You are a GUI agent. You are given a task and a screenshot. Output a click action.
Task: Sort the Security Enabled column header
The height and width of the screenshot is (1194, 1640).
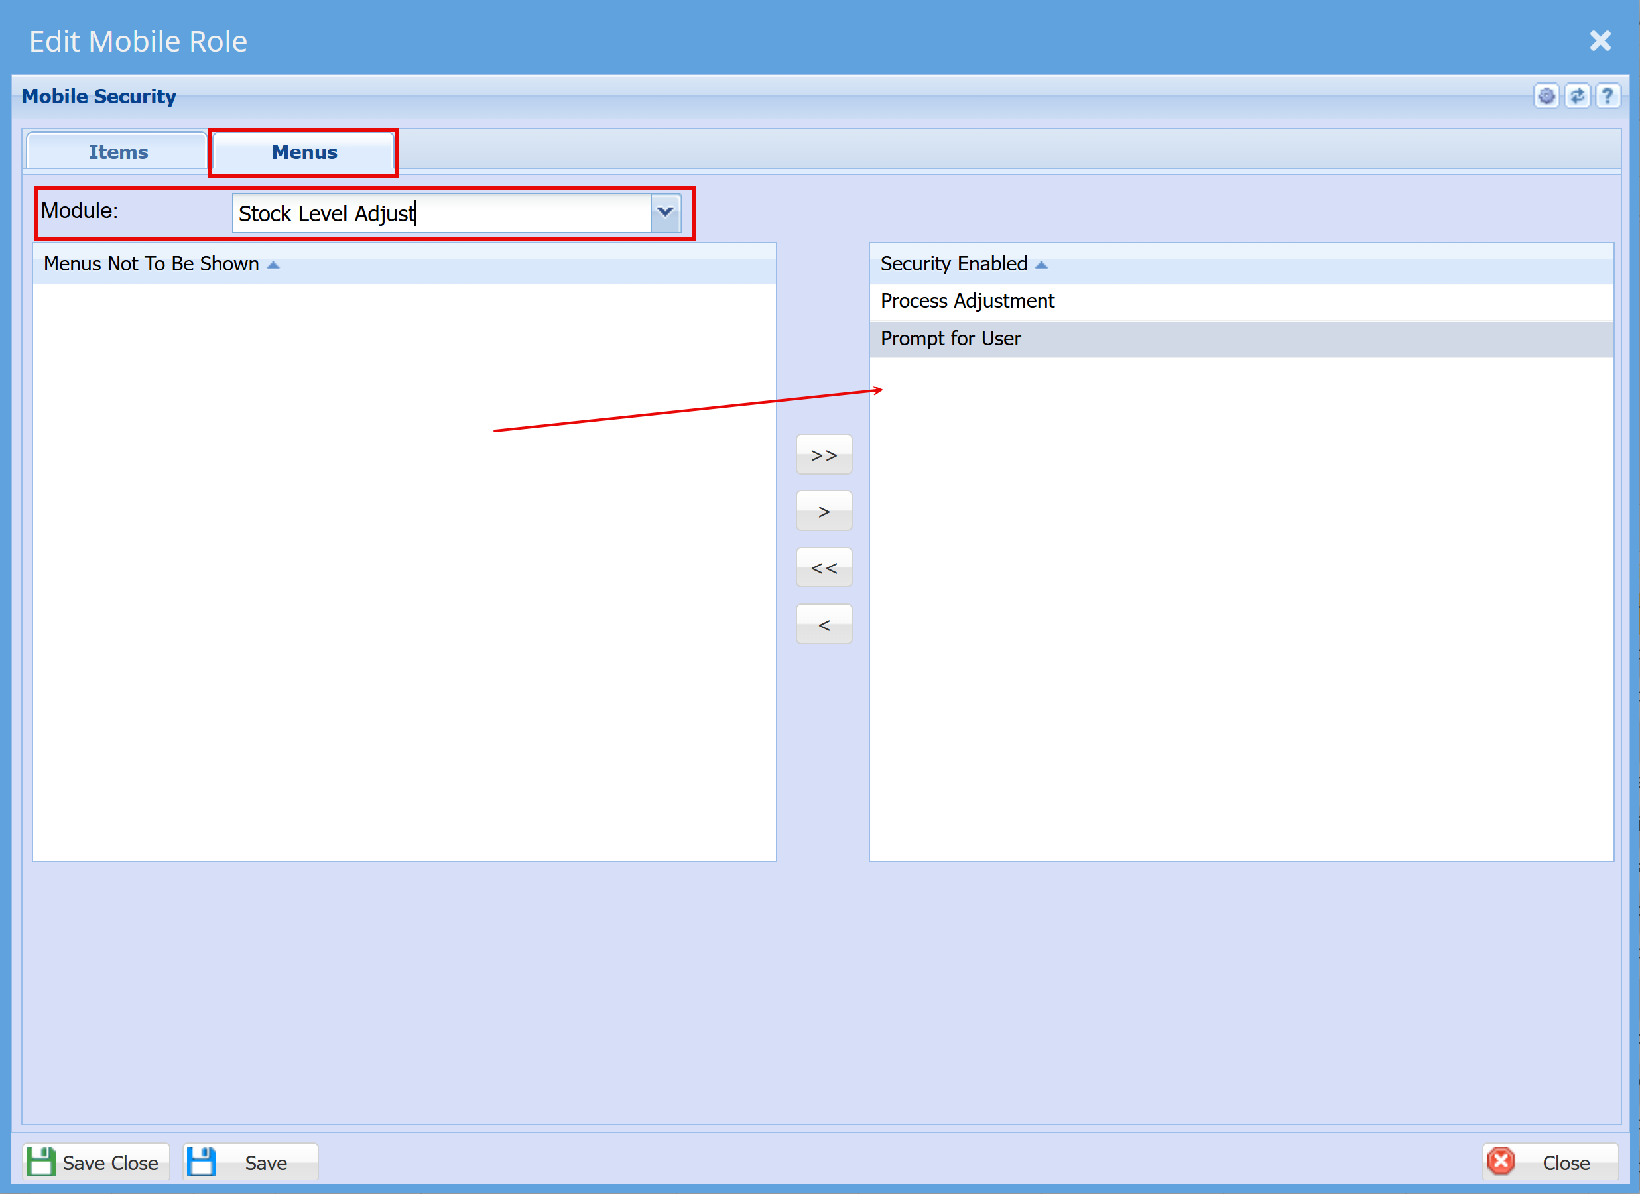tap(953, 264)
